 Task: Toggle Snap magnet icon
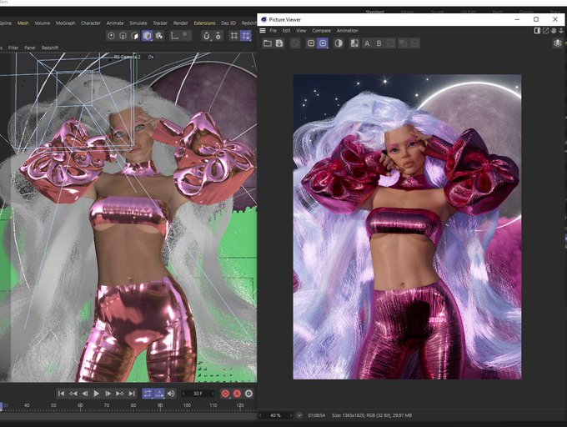tap(206, 36)
